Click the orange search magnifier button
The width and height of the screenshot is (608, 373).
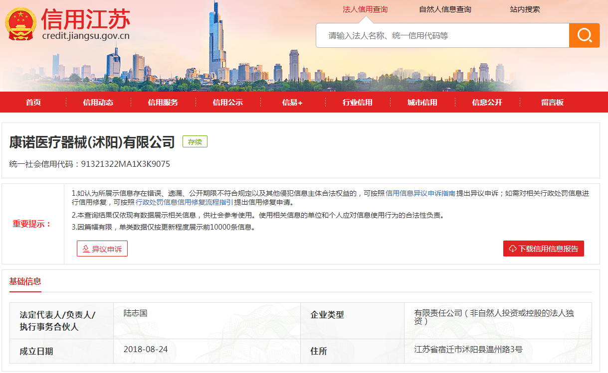point(584,35)
